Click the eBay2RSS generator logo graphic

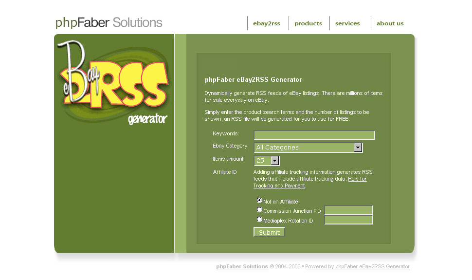(114, 82)
